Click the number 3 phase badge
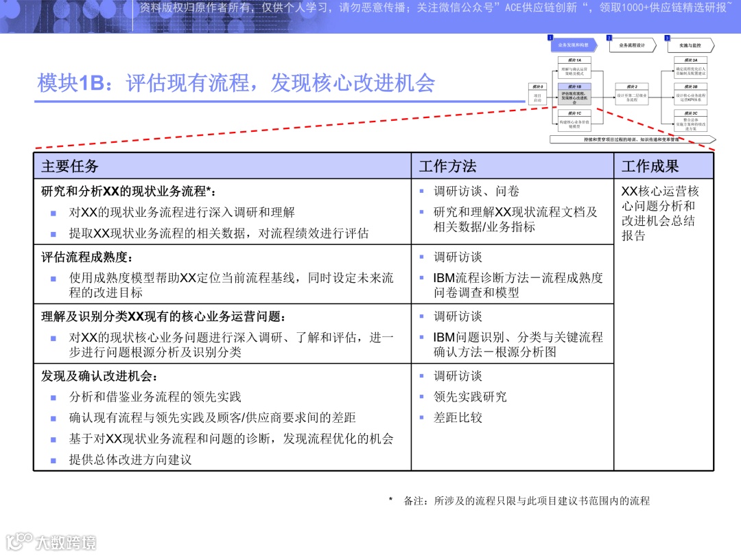The height and width of the screenshot is (556, 741). pyautogui.click(x=668, y=38)
